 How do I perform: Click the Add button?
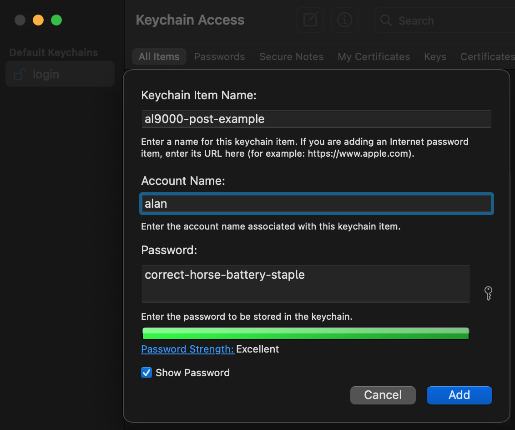tap(459, 395)
